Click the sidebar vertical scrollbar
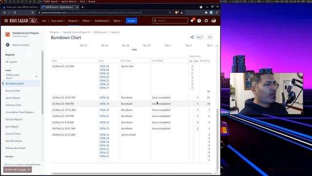This screenshot has height=176, width=312. [42, 83]
